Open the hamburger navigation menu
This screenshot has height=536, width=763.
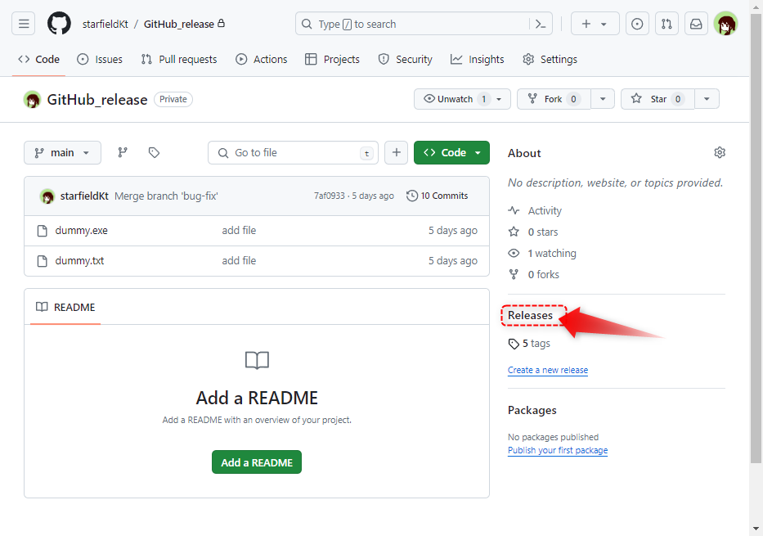[x=24, y=24]
